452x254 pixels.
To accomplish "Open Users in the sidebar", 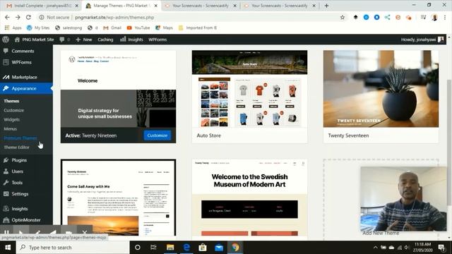I will point(17,171).
